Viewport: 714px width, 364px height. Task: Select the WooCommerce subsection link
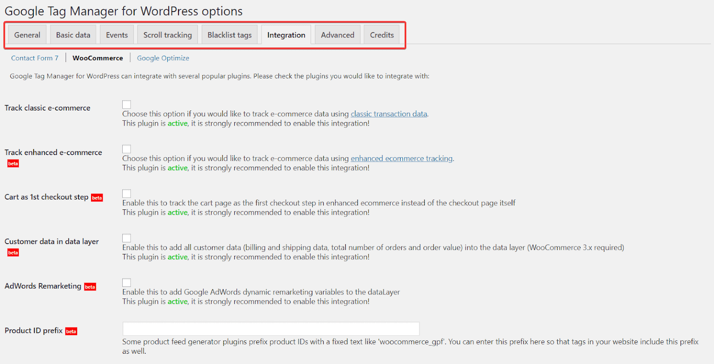click(98, 58)
